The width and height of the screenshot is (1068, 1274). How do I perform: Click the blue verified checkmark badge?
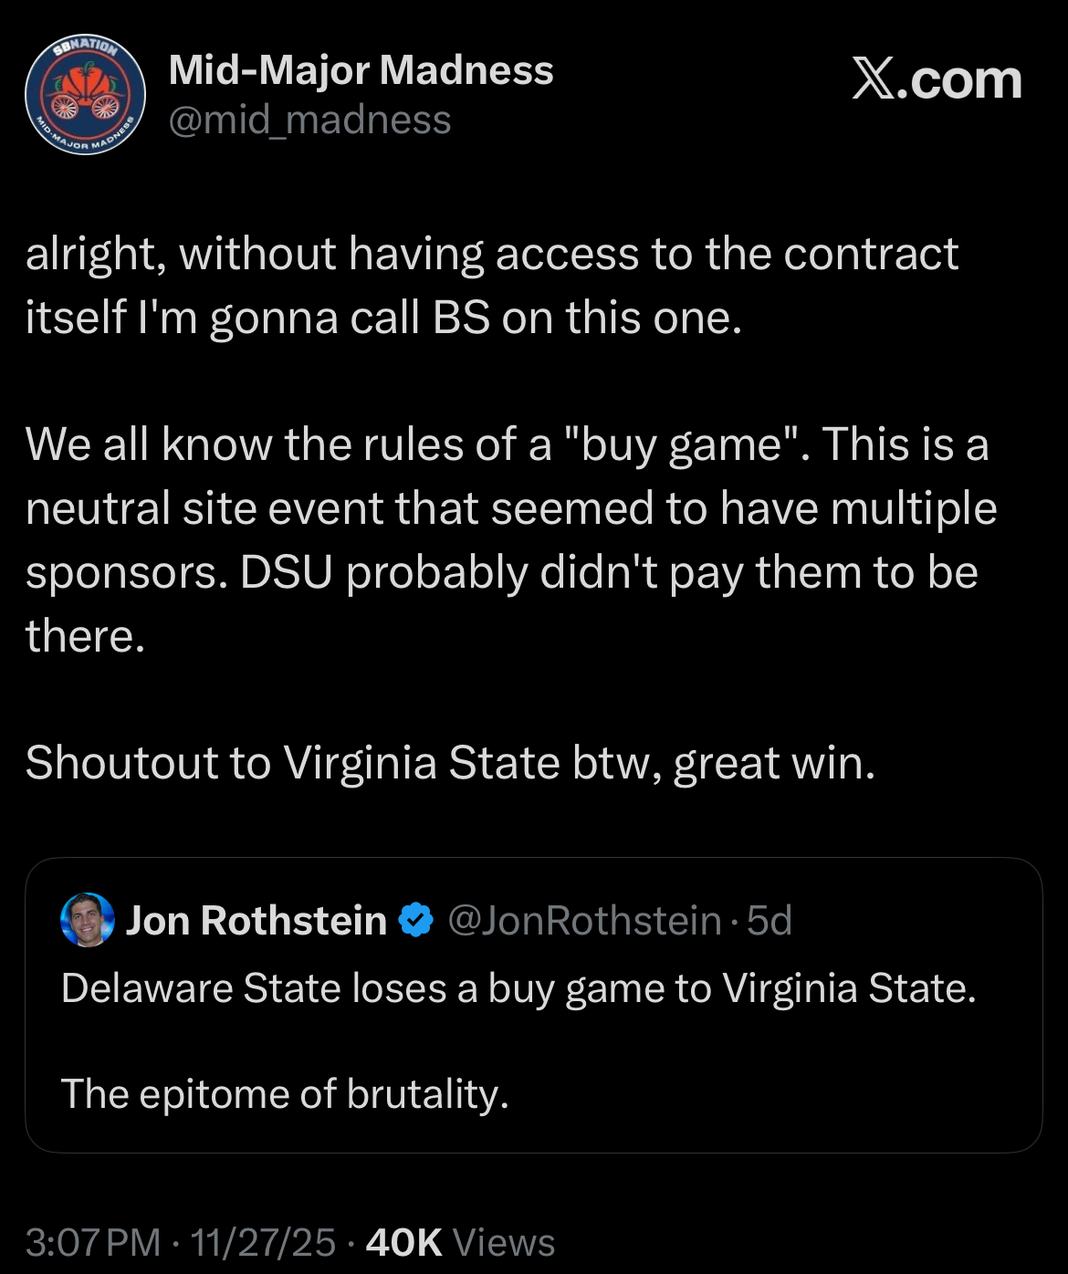click(x=416, y=920)
